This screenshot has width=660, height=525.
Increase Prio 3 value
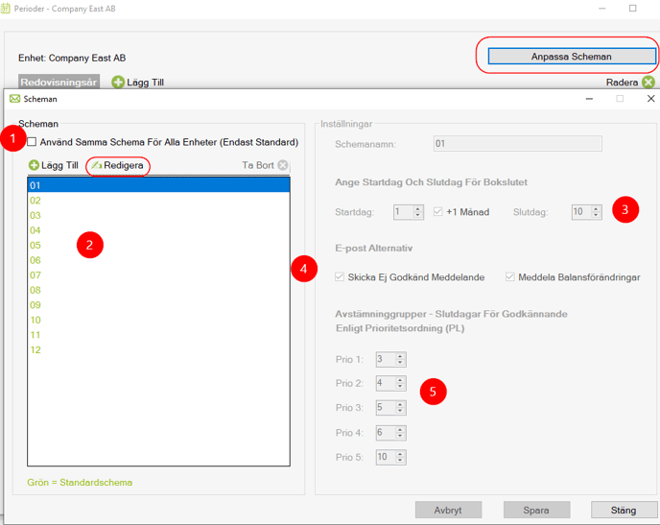400,405
